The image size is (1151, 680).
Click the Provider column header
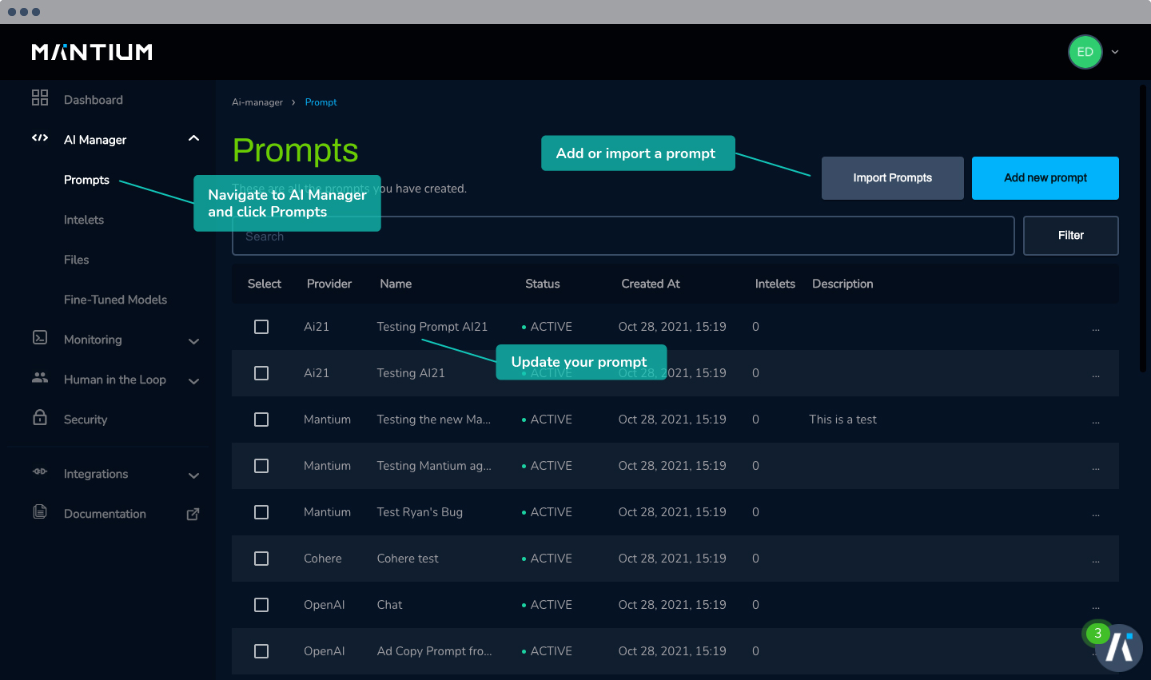tap(329, 284)
